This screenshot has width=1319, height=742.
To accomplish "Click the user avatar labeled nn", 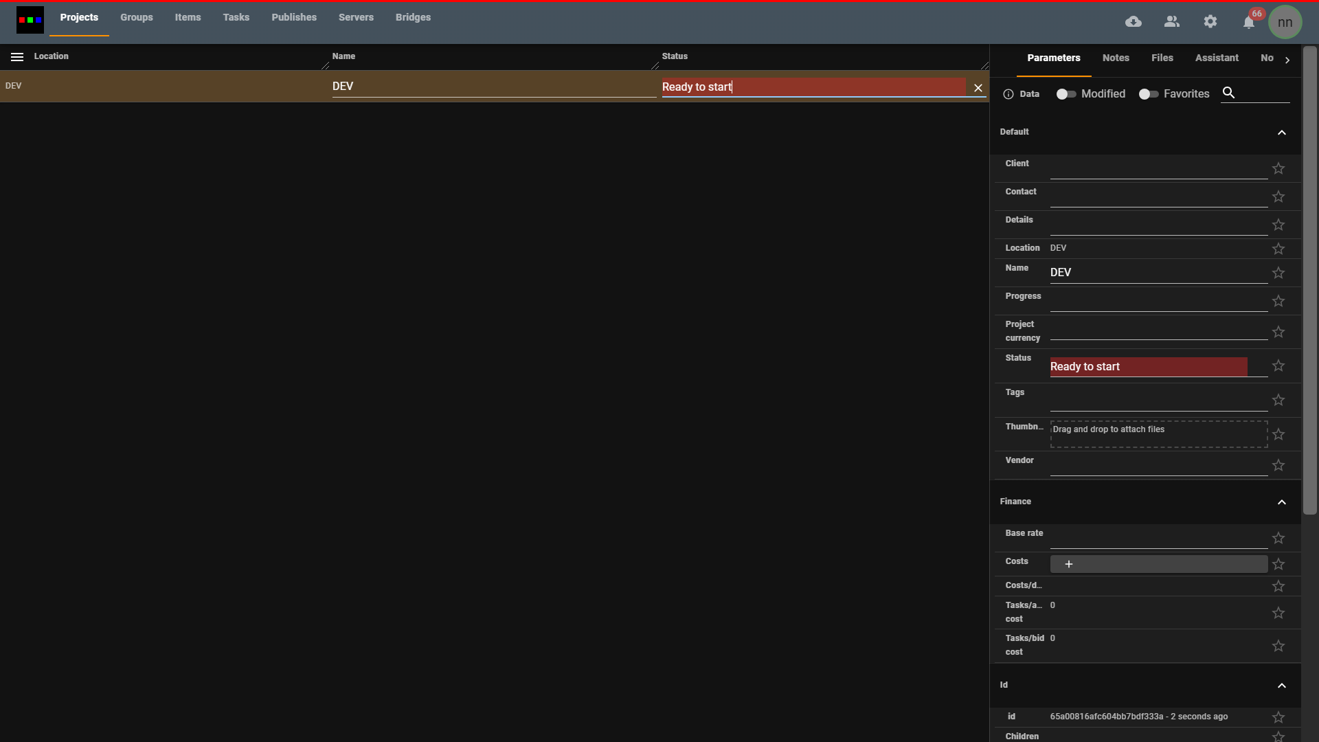I will (1285, 21).
